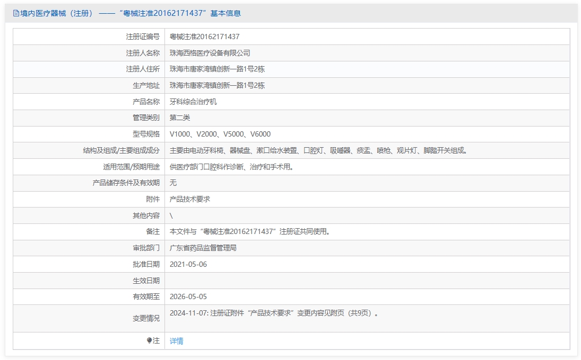Click the change record dated 2024-11-07
Screen dimensions: 581x360
coord(274,313)
